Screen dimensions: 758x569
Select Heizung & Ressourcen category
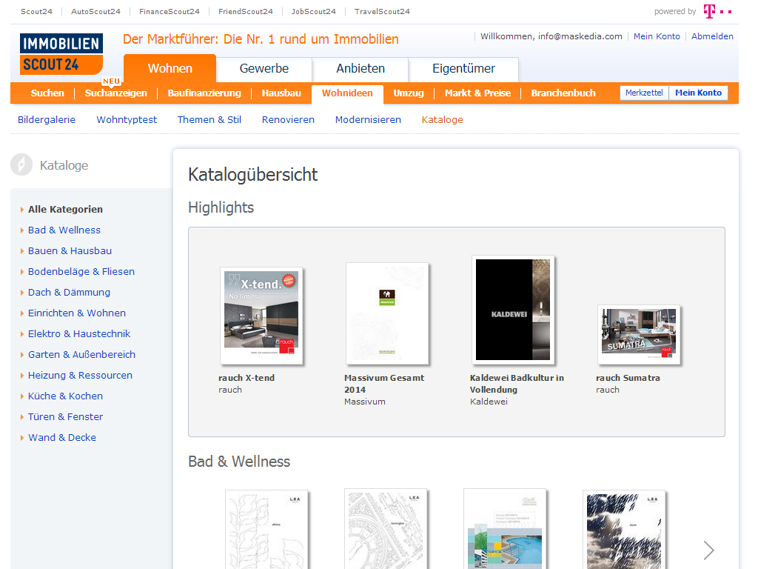pyautogui.click(x=80, y=376)
